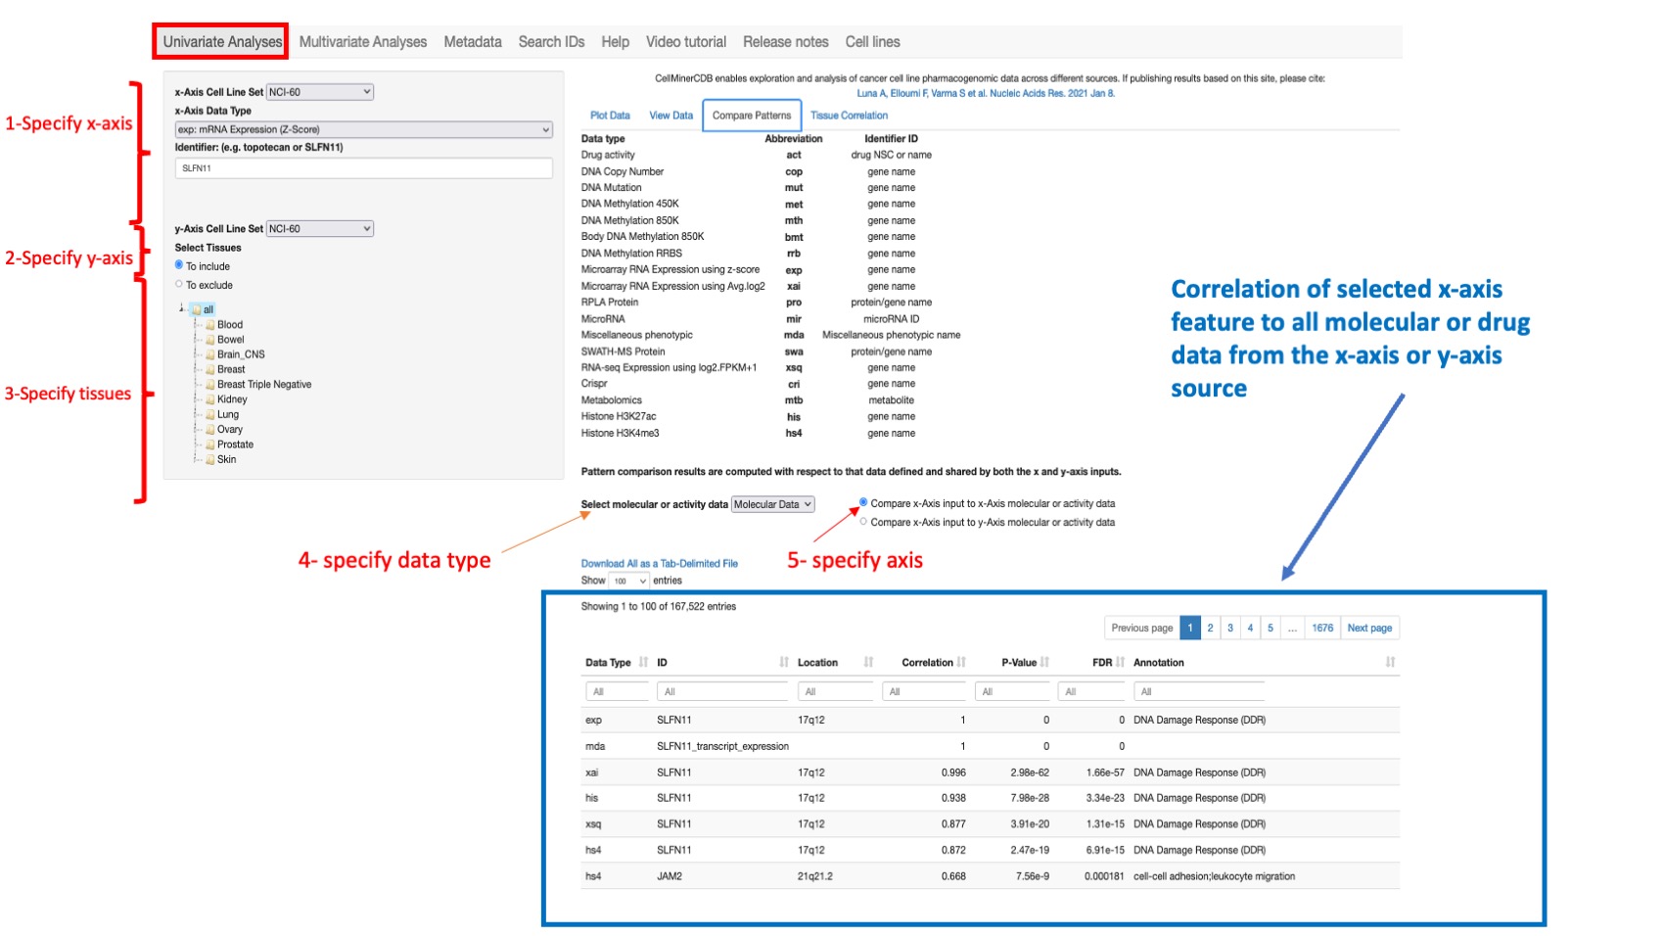Click the SLFN11 identifier input field

pyautogui.click(x=362, y=167)
